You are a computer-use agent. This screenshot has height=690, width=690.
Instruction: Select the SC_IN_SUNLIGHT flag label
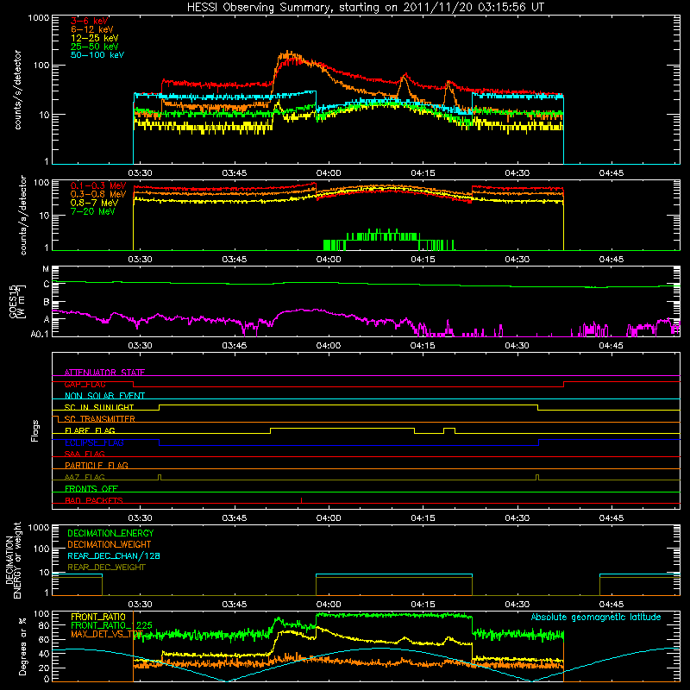[99, 407]
